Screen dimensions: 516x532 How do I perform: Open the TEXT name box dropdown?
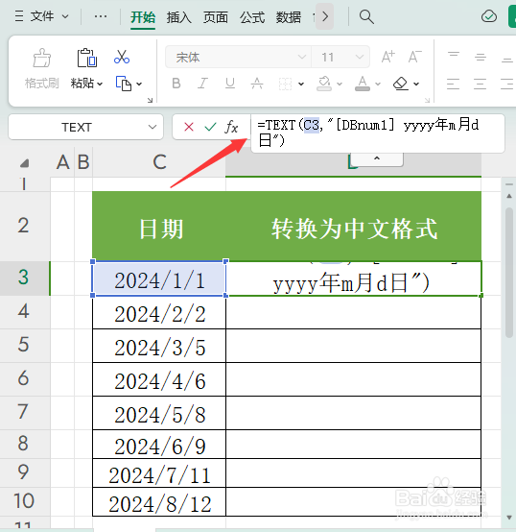pyautogui.click(x=152, y=127)
